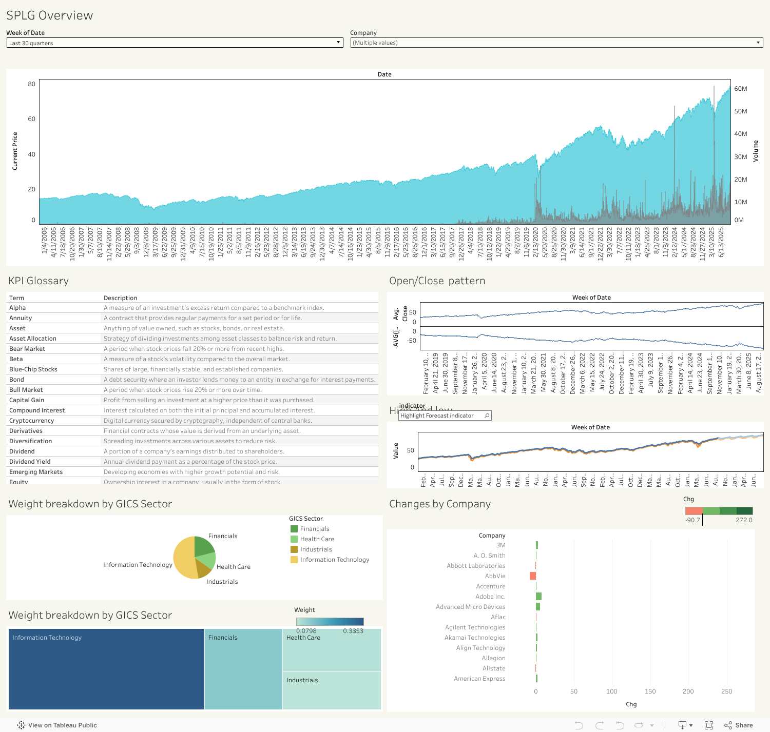The image size is (770, 732).
Task: Select the American Express label
Action: 479,679
